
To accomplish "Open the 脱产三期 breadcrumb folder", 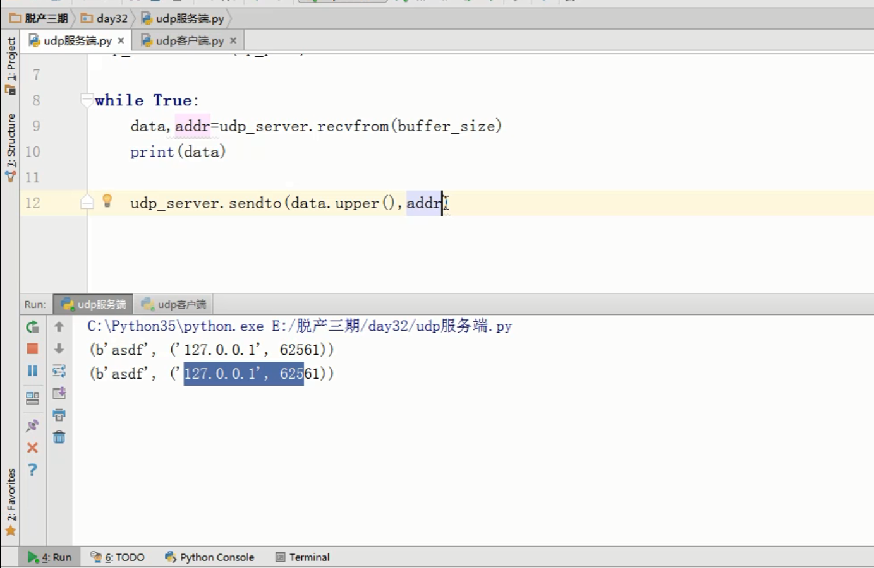I will click(39, 18).
